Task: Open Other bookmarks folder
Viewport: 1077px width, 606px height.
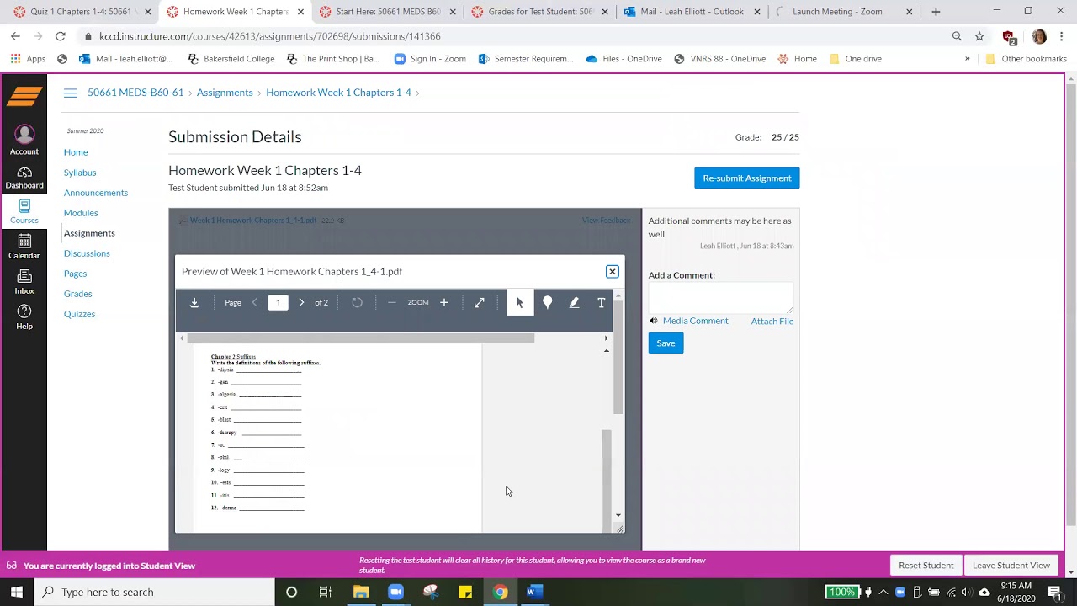Action: 1026,59
